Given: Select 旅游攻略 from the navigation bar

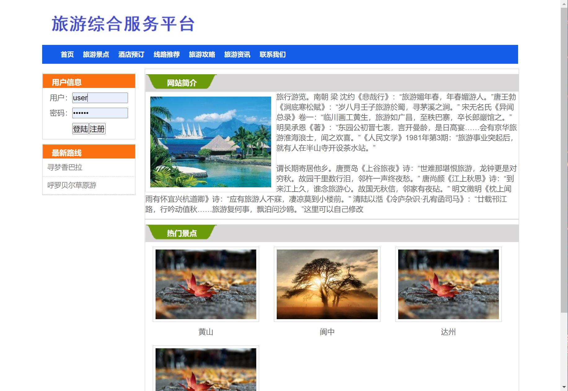Looking at the screenshot, I should (202, 54).
